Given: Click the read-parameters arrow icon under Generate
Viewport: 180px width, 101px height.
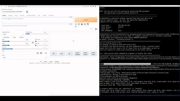Looking at the screenshot, I should 76,24.
